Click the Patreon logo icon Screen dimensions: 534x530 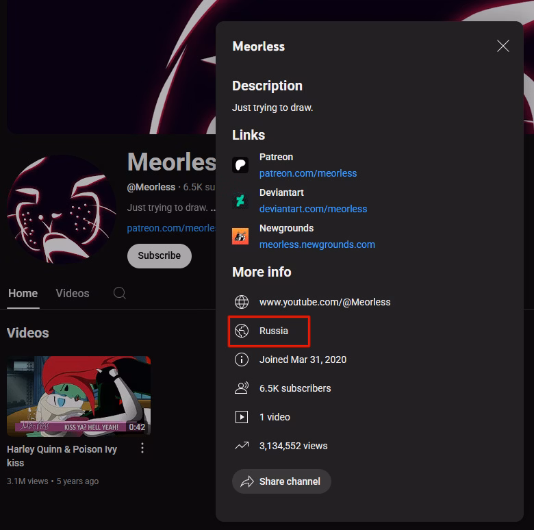coord(240,165)
